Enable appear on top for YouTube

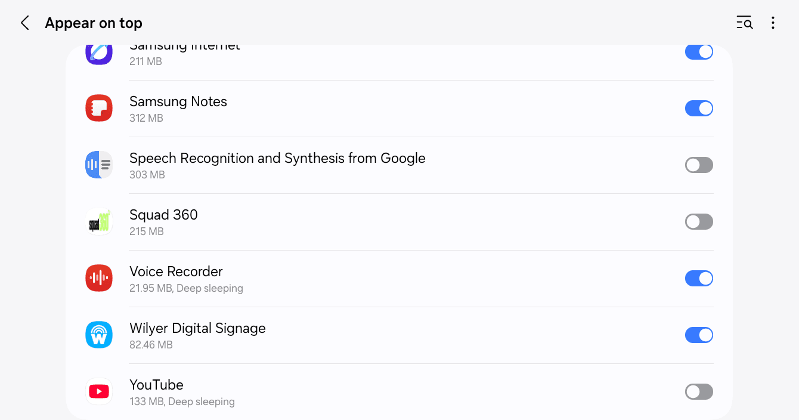[699, 391]
